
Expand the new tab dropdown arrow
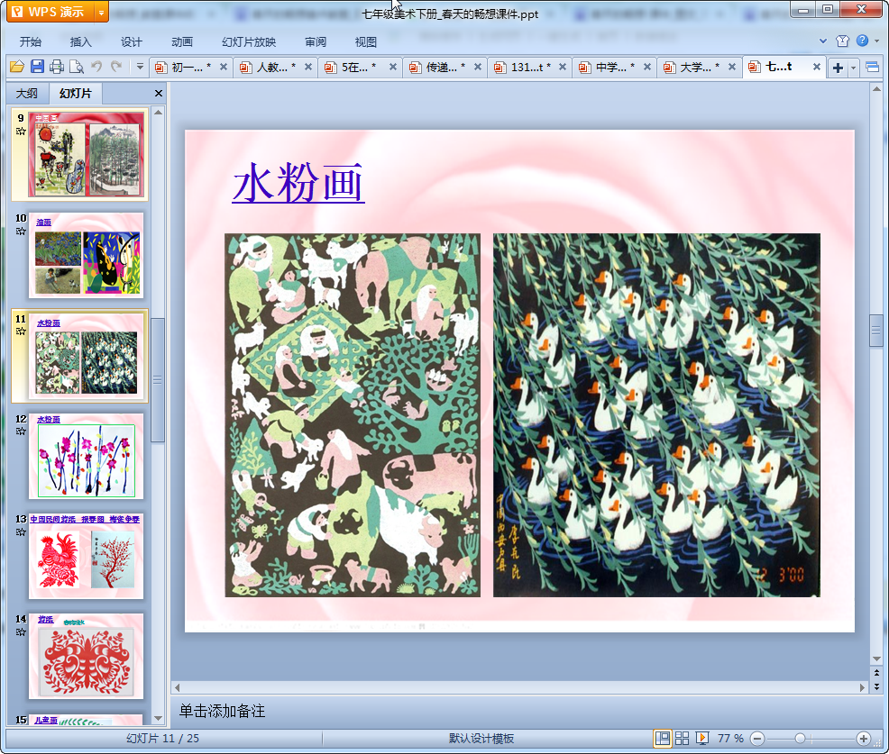coord(853,68)
